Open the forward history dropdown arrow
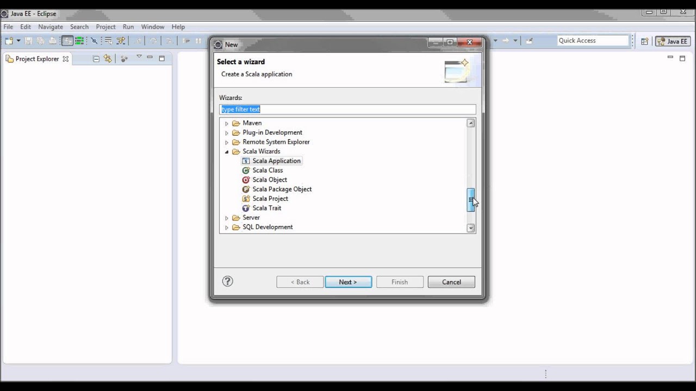Image resolution: width=696 pixels, height=391 pixels. pyautogui.click(x=515, y=41)
